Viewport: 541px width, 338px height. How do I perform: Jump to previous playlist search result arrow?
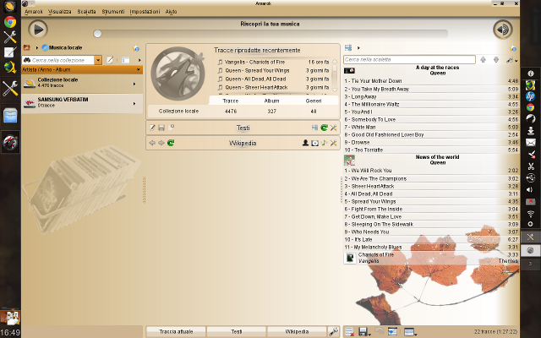pyautogui.click(x=483, y=60)
